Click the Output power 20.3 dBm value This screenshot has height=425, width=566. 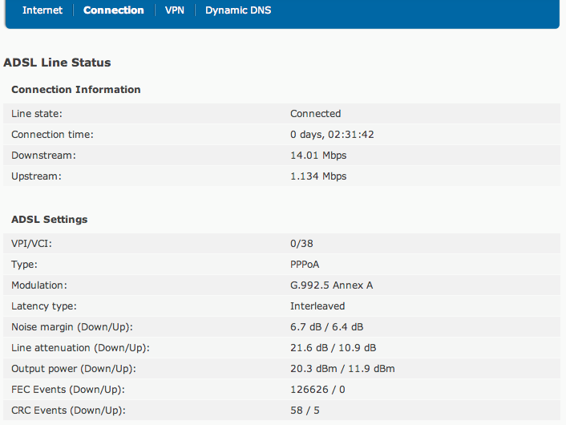[x=313, y=369]
